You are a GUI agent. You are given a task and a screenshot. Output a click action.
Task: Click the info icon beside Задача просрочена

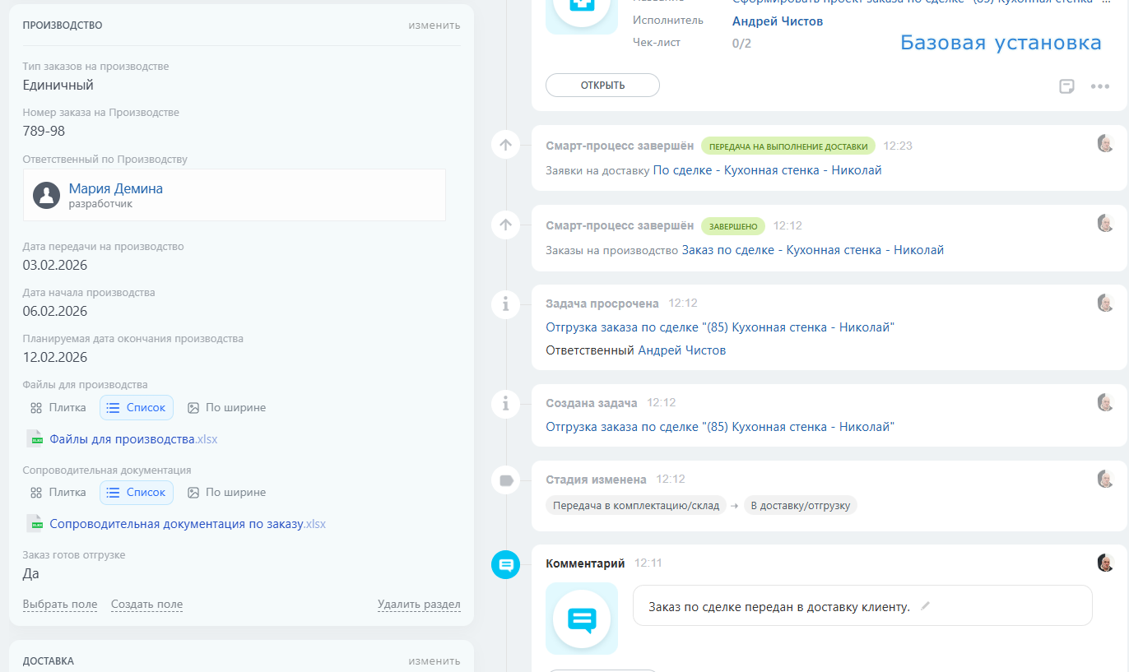click(505, 304)
